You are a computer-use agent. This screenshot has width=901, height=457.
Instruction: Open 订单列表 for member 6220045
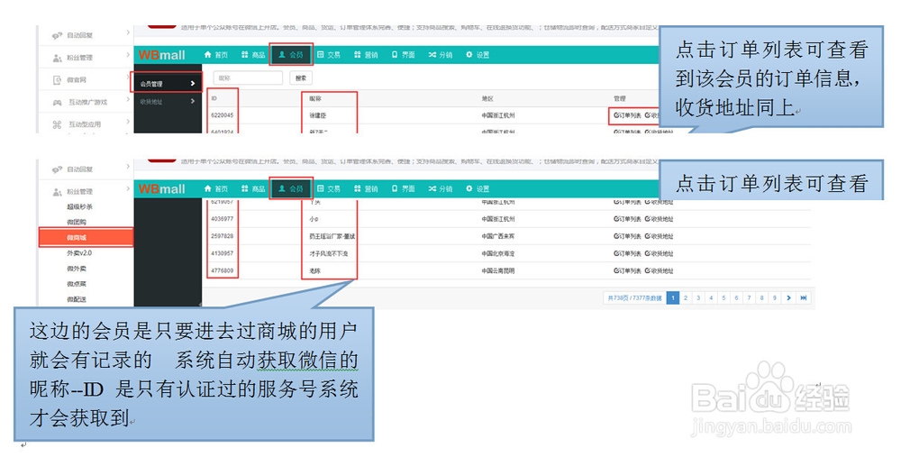click(627, 115)
